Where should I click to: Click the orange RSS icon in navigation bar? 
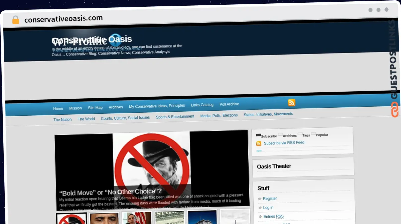point(291,103)
